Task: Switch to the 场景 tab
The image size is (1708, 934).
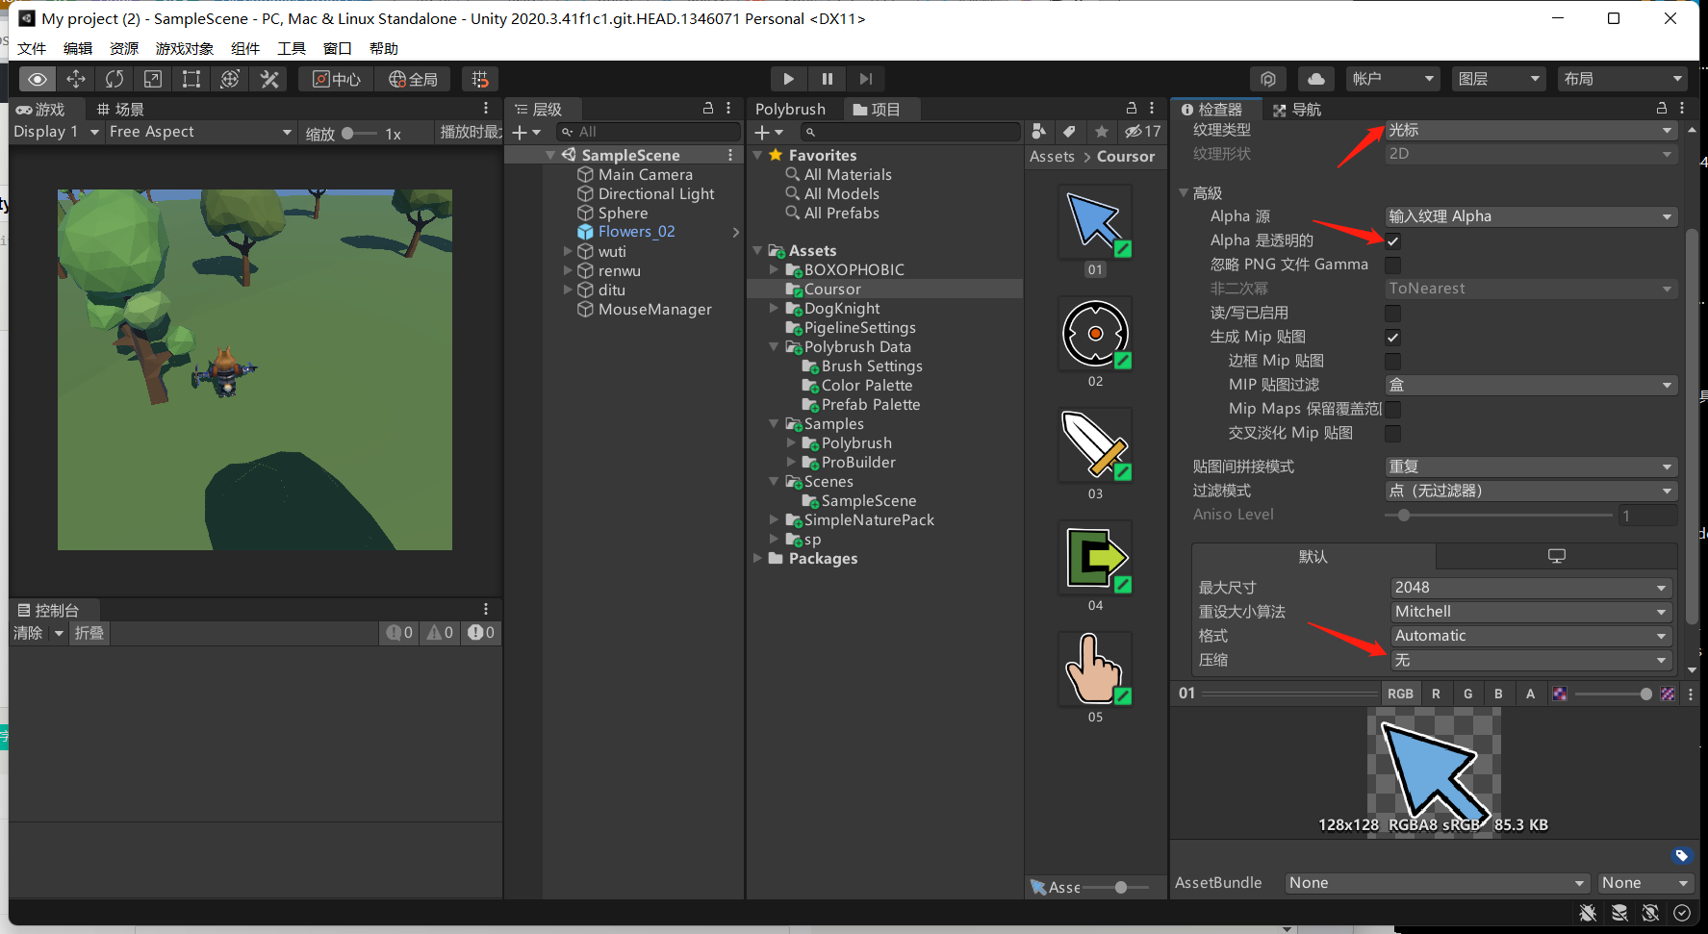Action: point(120,110)
